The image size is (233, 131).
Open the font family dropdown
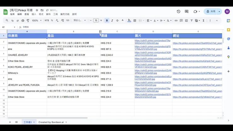[79, 20]
